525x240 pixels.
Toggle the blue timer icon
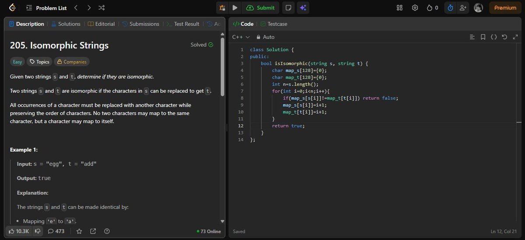pos(450,7)
